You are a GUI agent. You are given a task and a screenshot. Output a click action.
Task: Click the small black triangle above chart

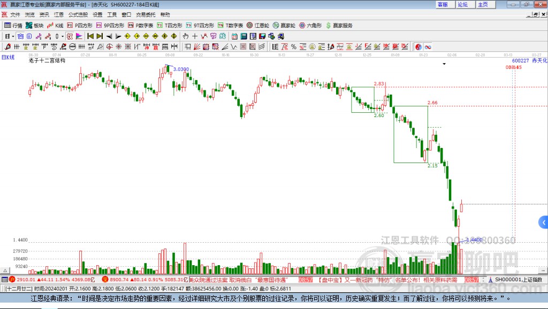[x=444, y=64]
